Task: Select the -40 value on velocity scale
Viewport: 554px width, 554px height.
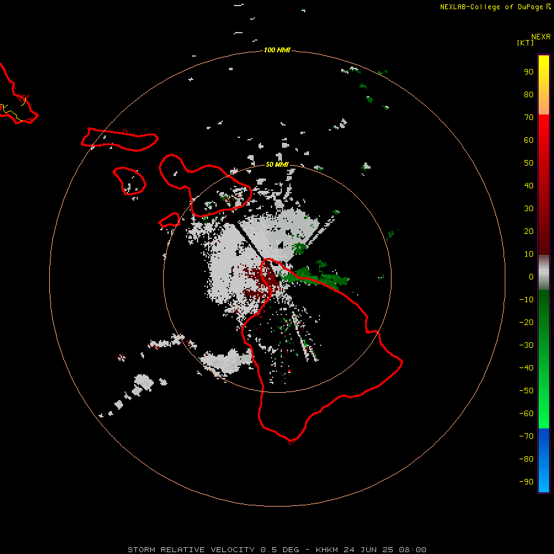Action: click(526, 368)
